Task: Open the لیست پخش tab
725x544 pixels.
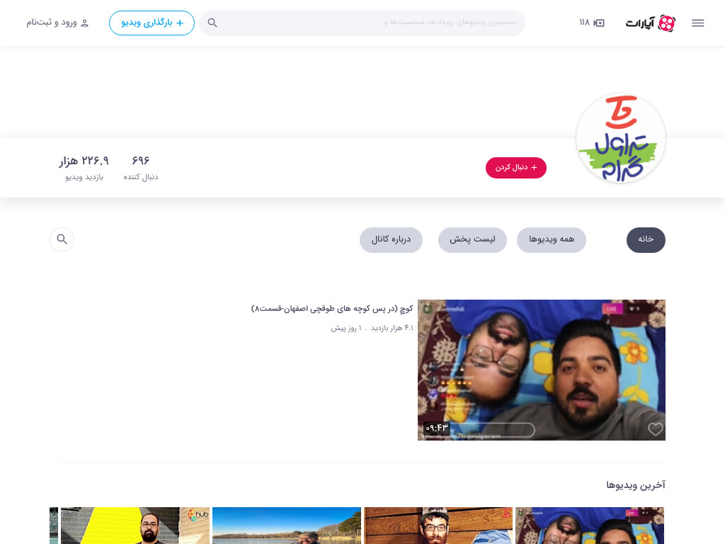Action: tap(472, 239)
